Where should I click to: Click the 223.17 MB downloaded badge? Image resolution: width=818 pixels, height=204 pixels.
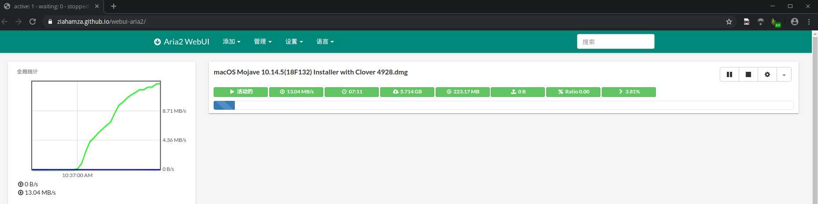463,92
